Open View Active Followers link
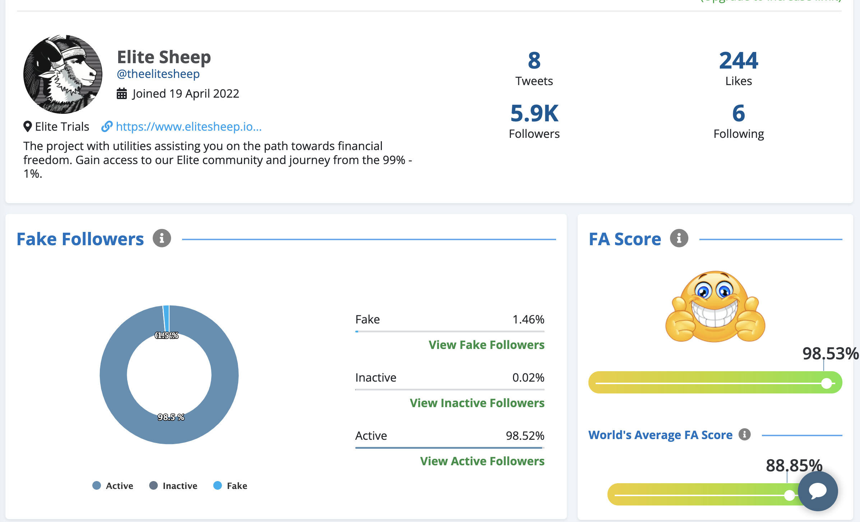This screenshot has width=860, height=522. click(482, 461)
